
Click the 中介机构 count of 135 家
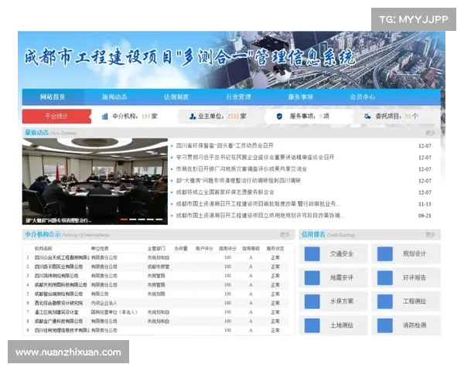coord(149,116)
